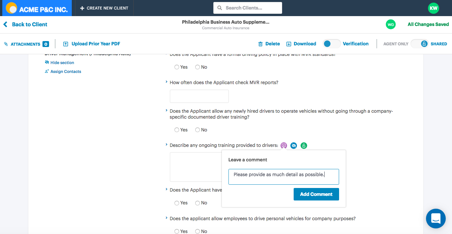Select No for newly hired drivers question
The width and height of the screenshot is (452, 234).
pyautogui.click(x=198, y=130)
